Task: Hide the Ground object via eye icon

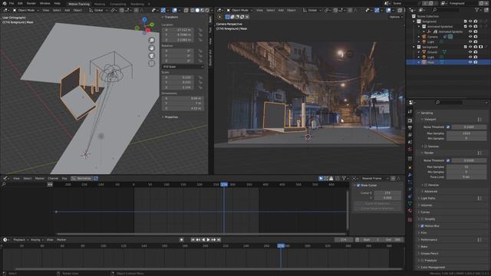Action: pyautogui.click(x=470, y=52)
